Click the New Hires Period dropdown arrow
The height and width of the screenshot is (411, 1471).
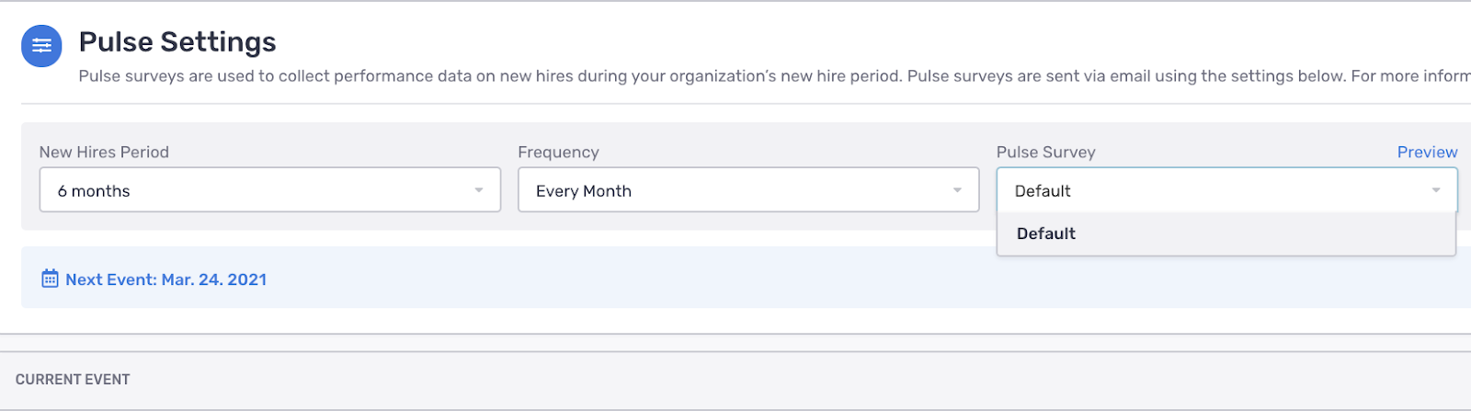(479, 190)
